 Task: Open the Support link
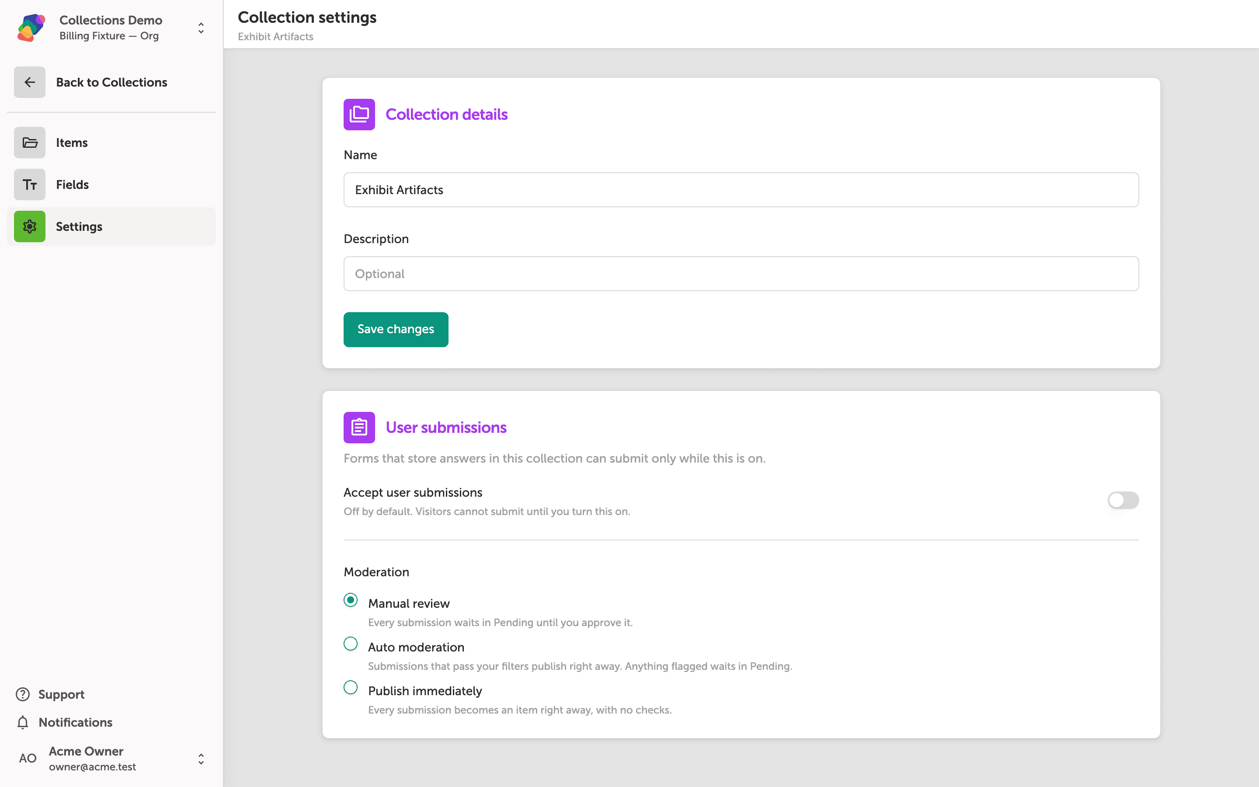coord(50,694)
